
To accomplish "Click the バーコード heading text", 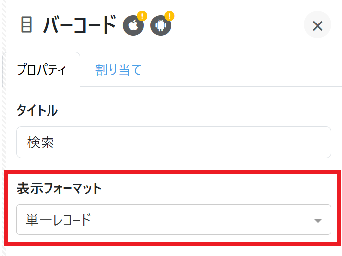I will [79, 25].
